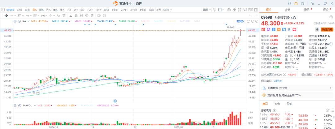335x129 pixels.
Task: Toggle the drawing pen tool in top toolbar
Action: (234, 10)
